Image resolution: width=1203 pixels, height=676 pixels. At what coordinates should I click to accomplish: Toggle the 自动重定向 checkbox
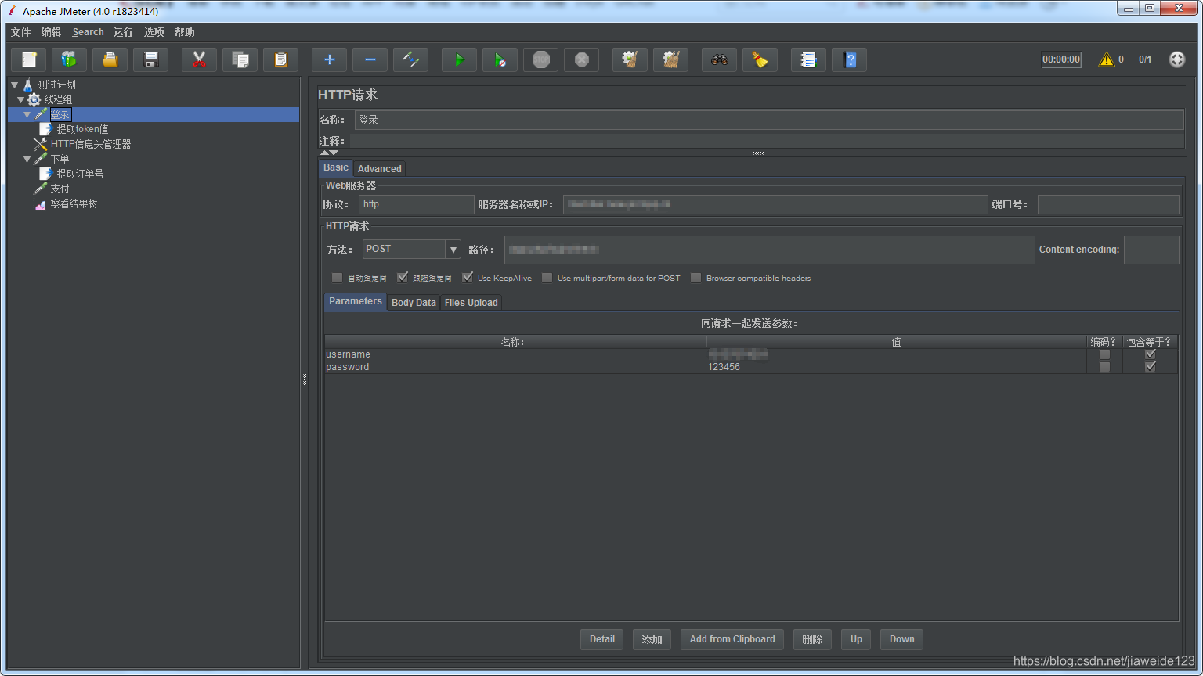point(338,278)
